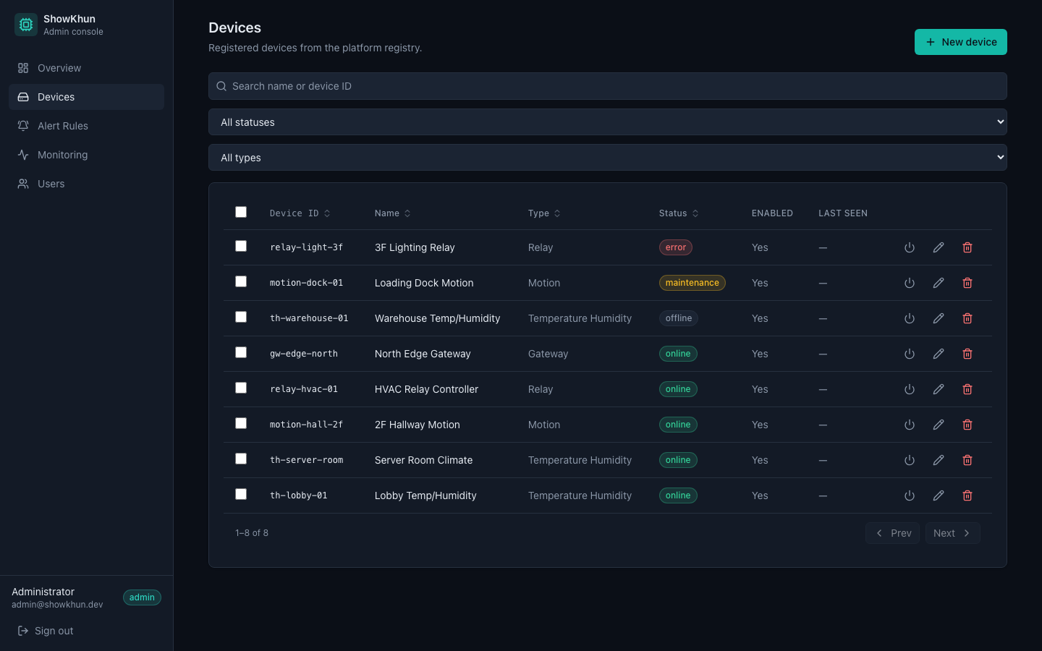
Task: Edit the Server Room Climate device
Action: click(x=939, y=460)
